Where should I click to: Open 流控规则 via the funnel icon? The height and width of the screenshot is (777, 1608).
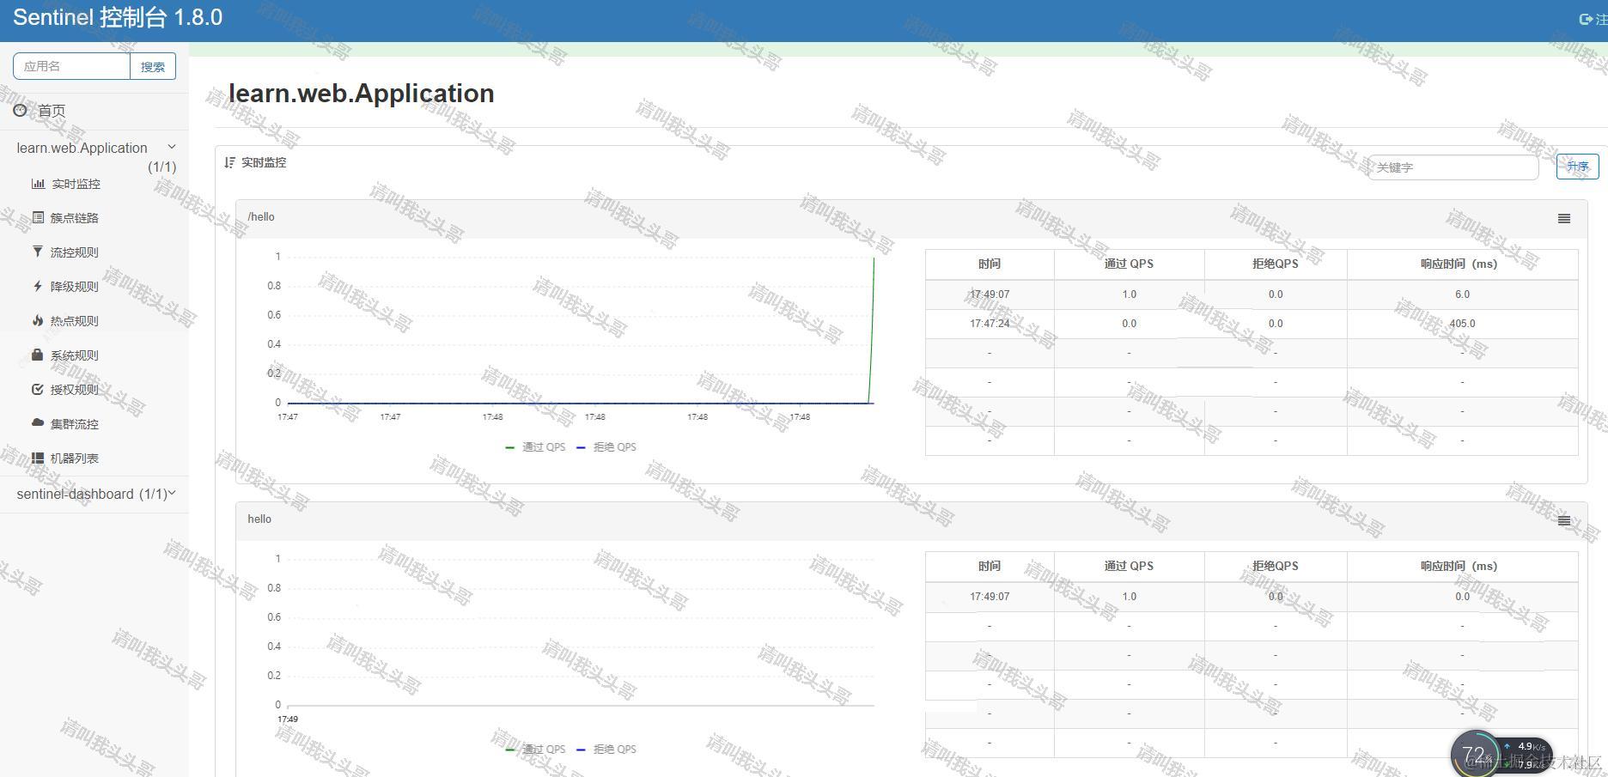(x=37, y=252)
